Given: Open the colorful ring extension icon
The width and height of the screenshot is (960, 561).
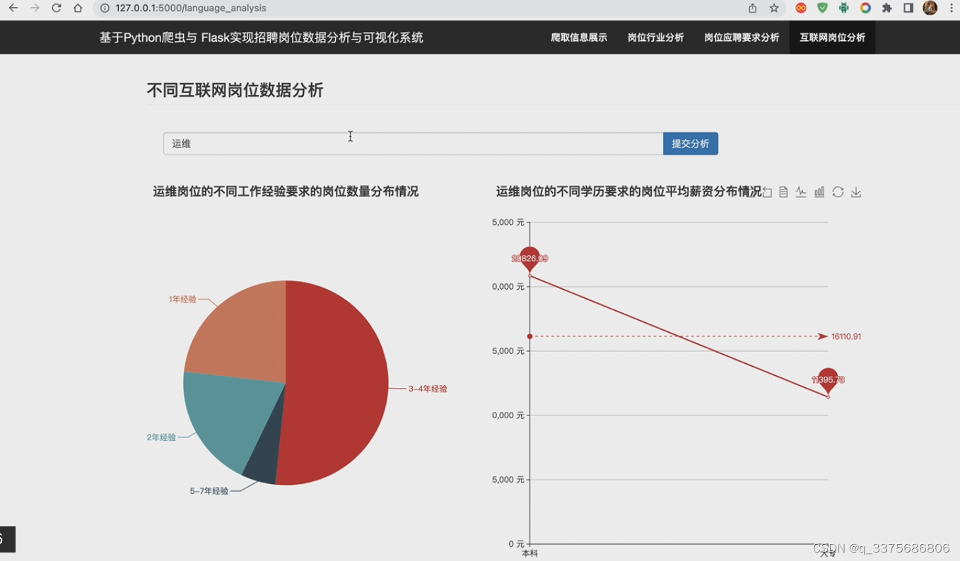Looking at the screenshot, I should pos(865,8).
